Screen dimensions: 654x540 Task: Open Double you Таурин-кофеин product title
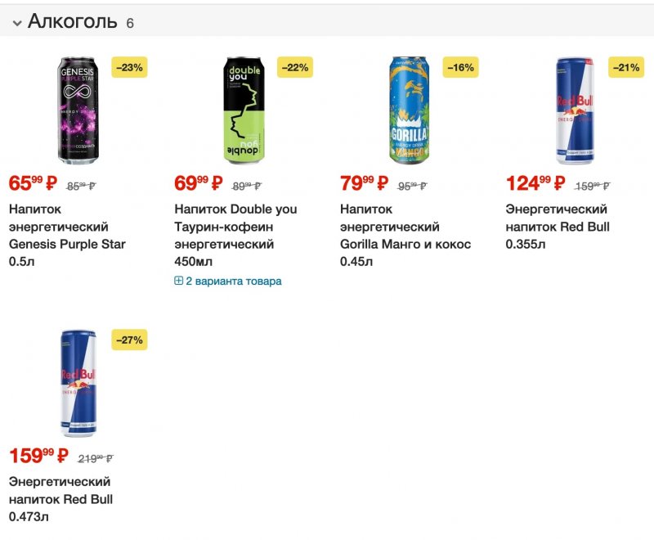click(235, 235)
